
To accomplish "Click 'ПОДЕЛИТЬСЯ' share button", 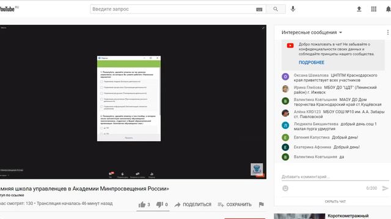I will coord(193,204).
